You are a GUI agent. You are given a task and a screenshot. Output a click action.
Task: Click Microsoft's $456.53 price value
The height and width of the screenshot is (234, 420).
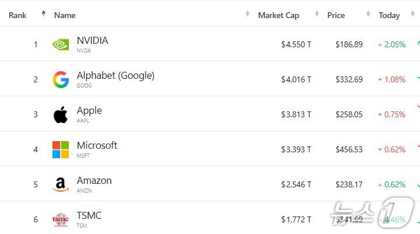[349, 149]
